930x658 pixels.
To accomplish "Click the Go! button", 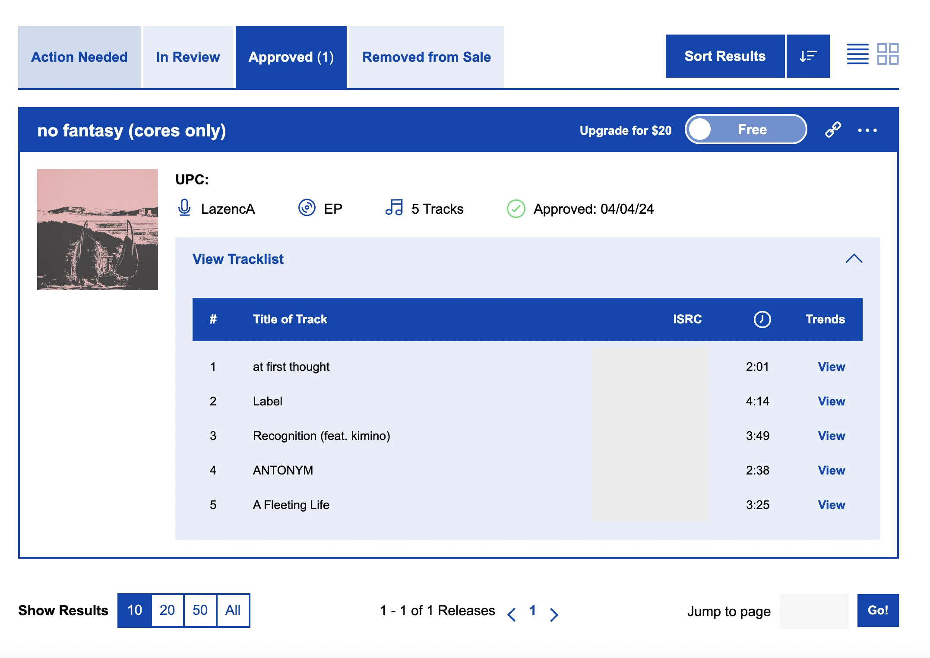I will [x=878, y=610].
